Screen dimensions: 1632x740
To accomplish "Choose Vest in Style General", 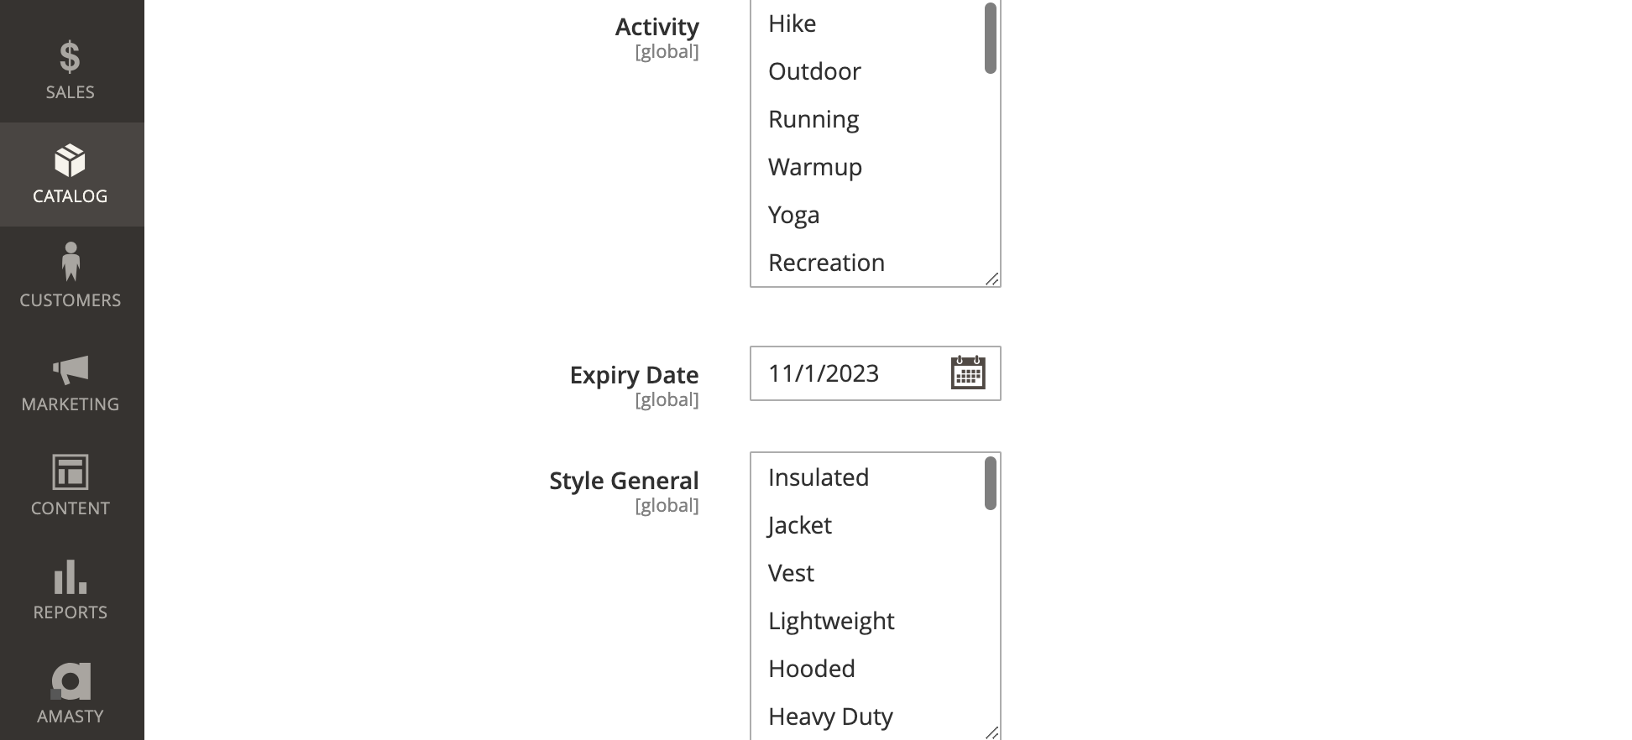I will 791,573.
